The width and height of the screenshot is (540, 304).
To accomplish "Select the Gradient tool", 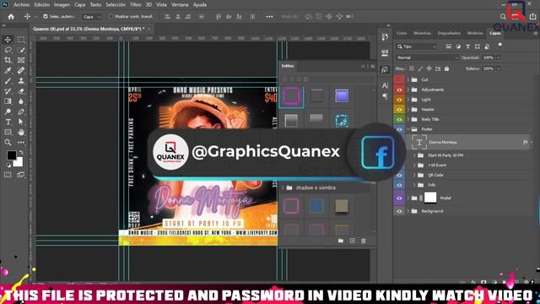I will [x=8, y=101].
